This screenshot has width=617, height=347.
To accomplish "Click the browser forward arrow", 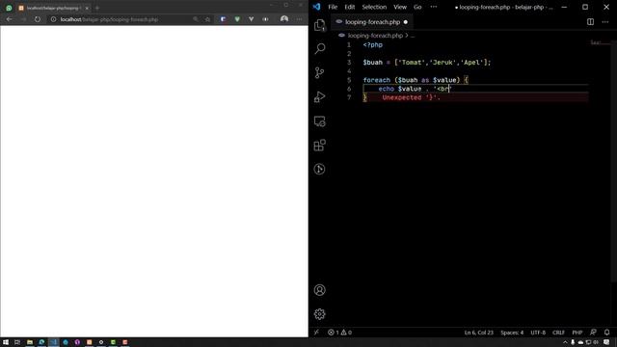I will point(23,19).
